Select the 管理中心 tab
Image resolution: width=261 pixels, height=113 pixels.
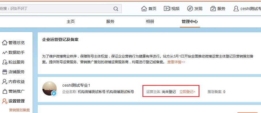click(x=190, y=21)
